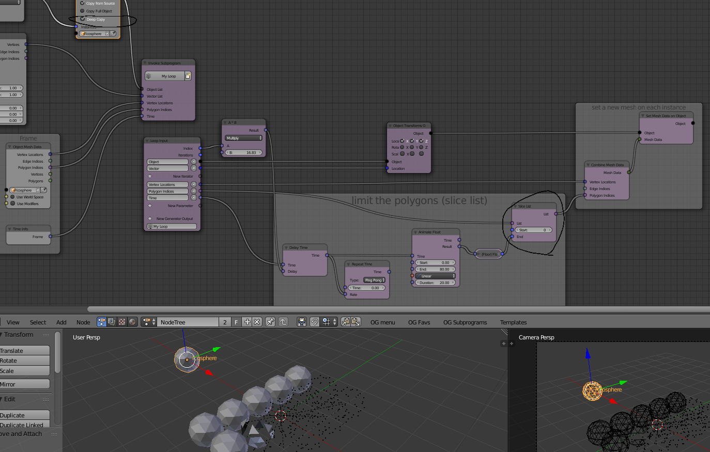Switch to the compositing node tree icon
Screen dimensions: 710x452
point(112,322)
